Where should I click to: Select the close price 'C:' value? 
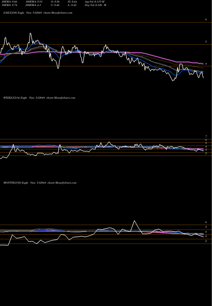[55, 5]
